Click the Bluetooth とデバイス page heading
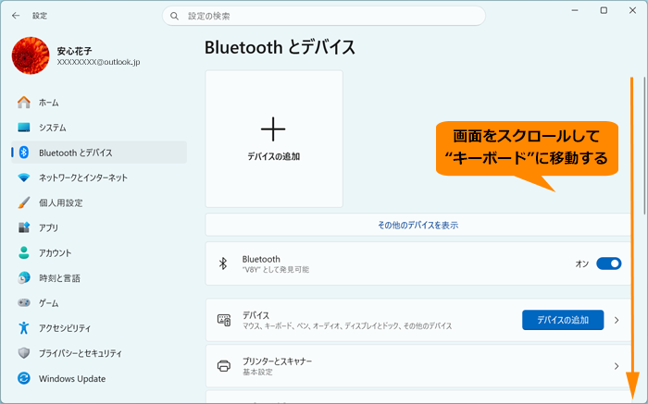Screen dimensions: 648x404 (x=280, y=47)
